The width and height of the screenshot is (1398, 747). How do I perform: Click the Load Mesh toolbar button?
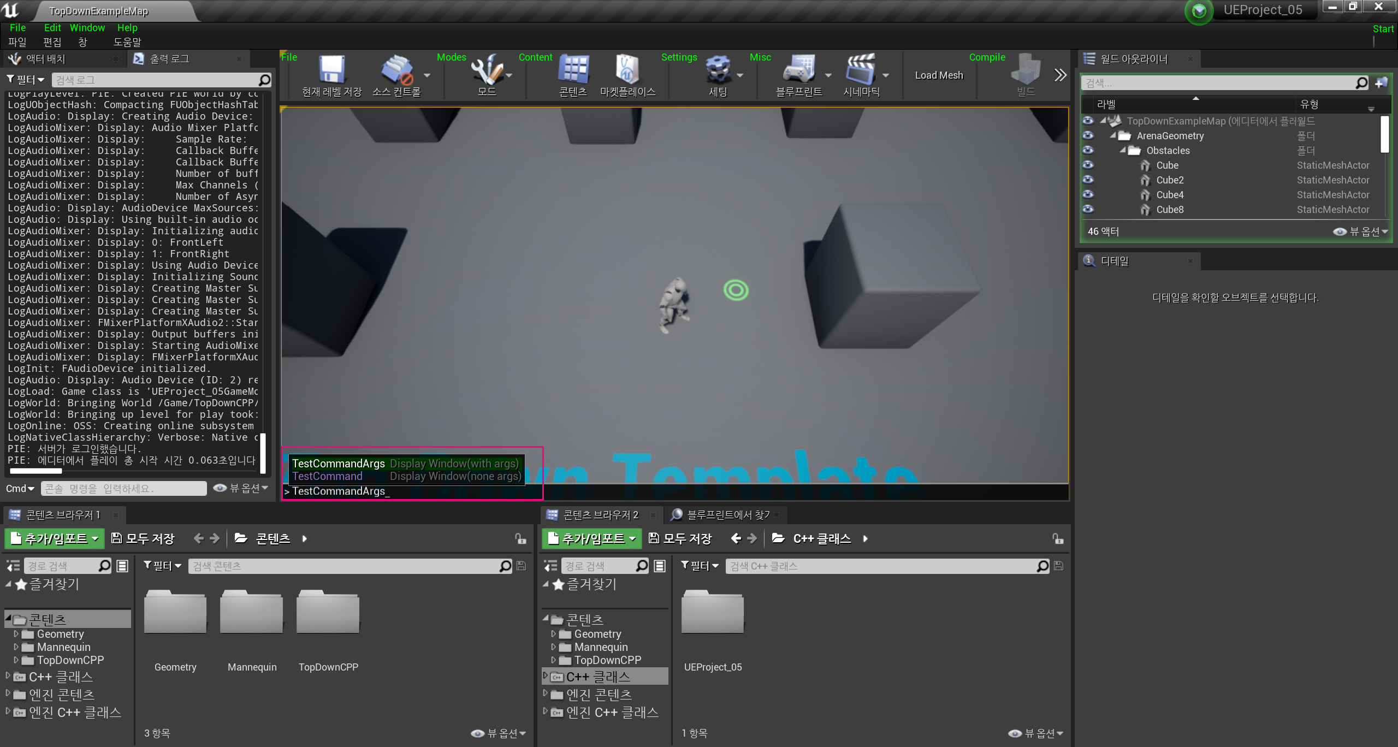pos(939,75)
